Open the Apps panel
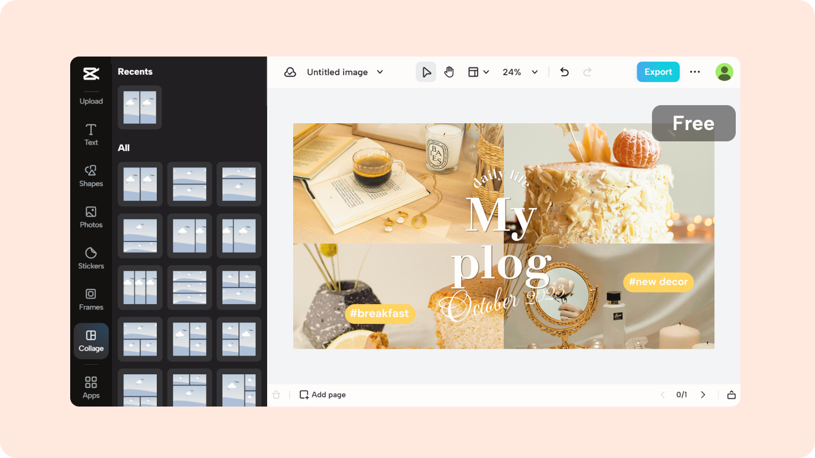This screenshot has height=458, width=815. 91,387
